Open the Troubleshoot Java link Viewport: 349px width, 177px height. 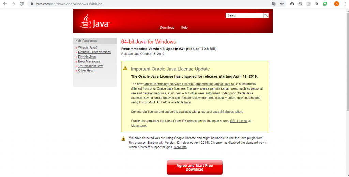91,66
